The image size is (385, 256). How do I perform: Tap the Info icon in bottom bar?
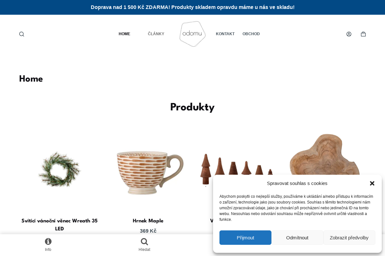coord(48,242)
